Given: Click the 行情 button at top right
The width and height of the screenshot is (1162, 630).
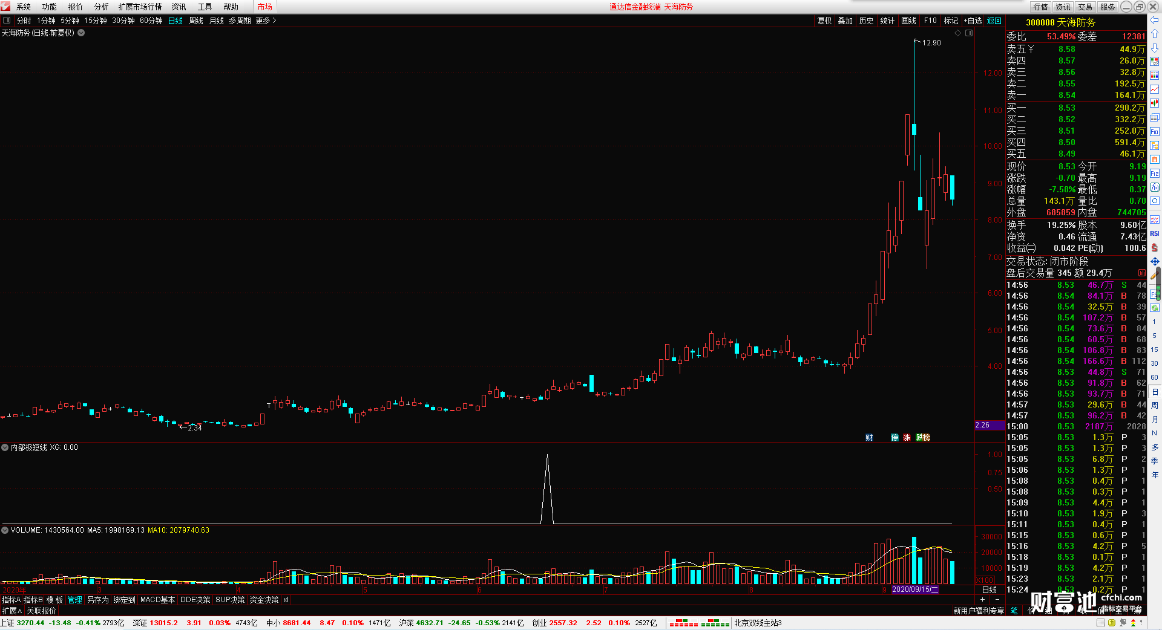Looking at the screenshot, I should click(1041, 7).
